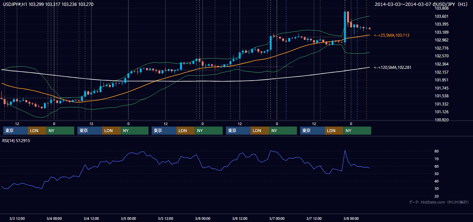Click the RSI 80 level label

pos(436,151)
